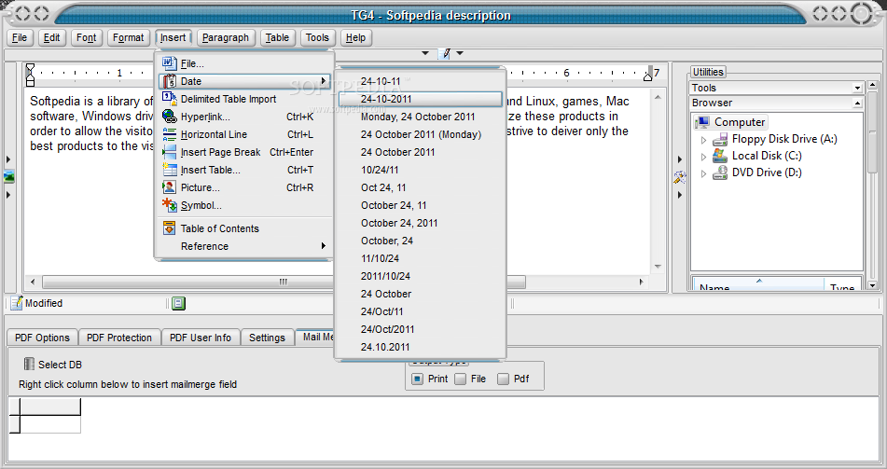Click the green status bar icon
Image resolution: width=887 pixels, height=469 pixels.
pyautogui.click(x=178, y=304)
